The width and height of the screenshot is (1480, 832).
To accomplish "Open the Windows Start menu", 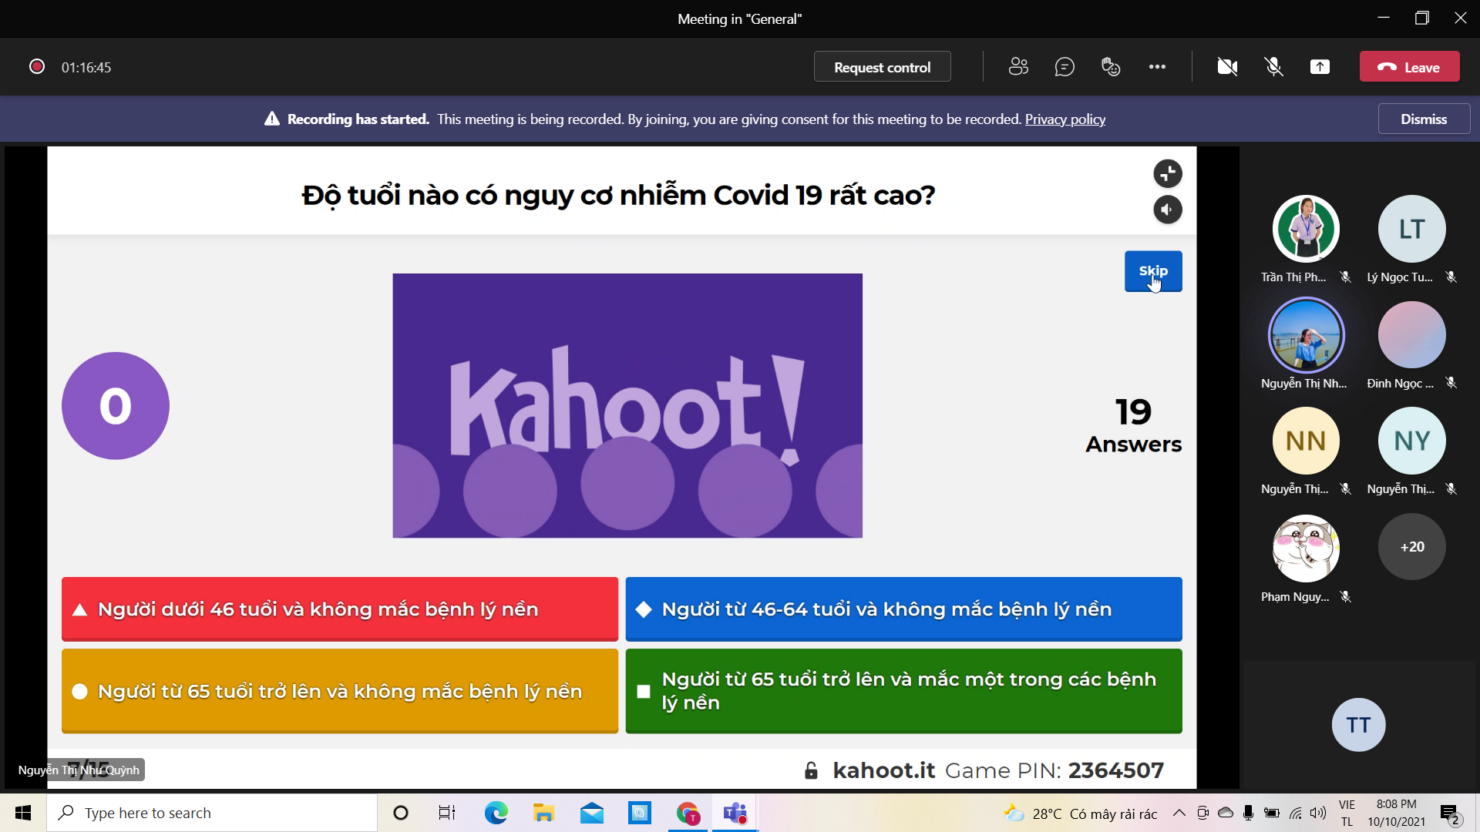I will coord(23,813).
